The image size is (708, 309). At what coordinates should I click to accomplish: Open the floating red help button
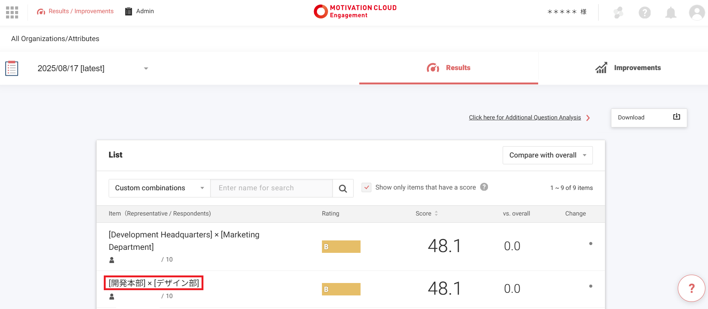tap(691, 288)
